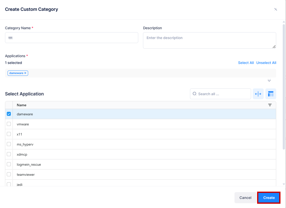Enable the teamviewer checkbox
286x208 pixels.
tap(9, 174)
